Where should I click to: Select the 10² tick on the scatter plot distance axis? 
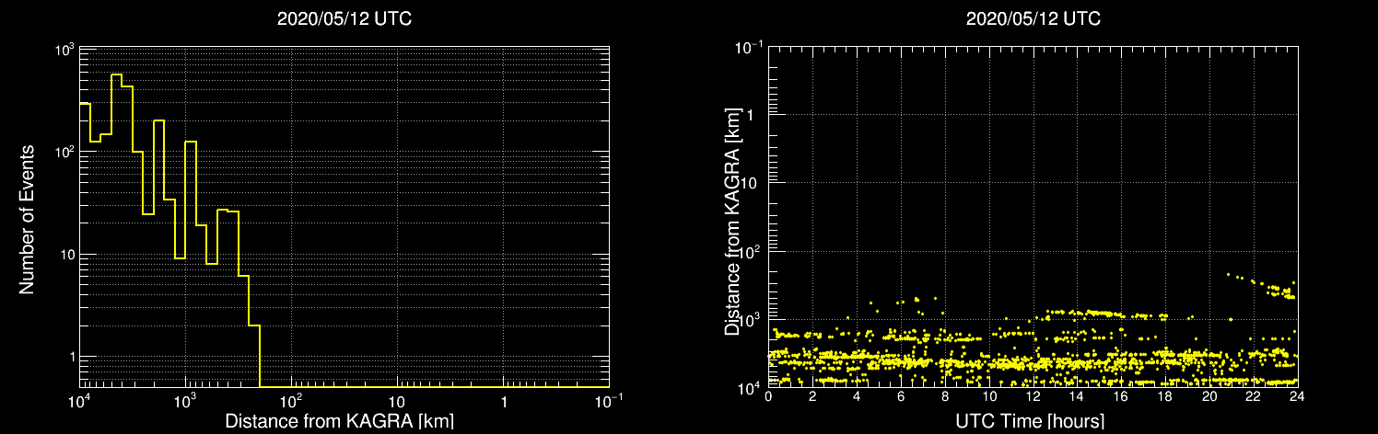tap(751, 249)
